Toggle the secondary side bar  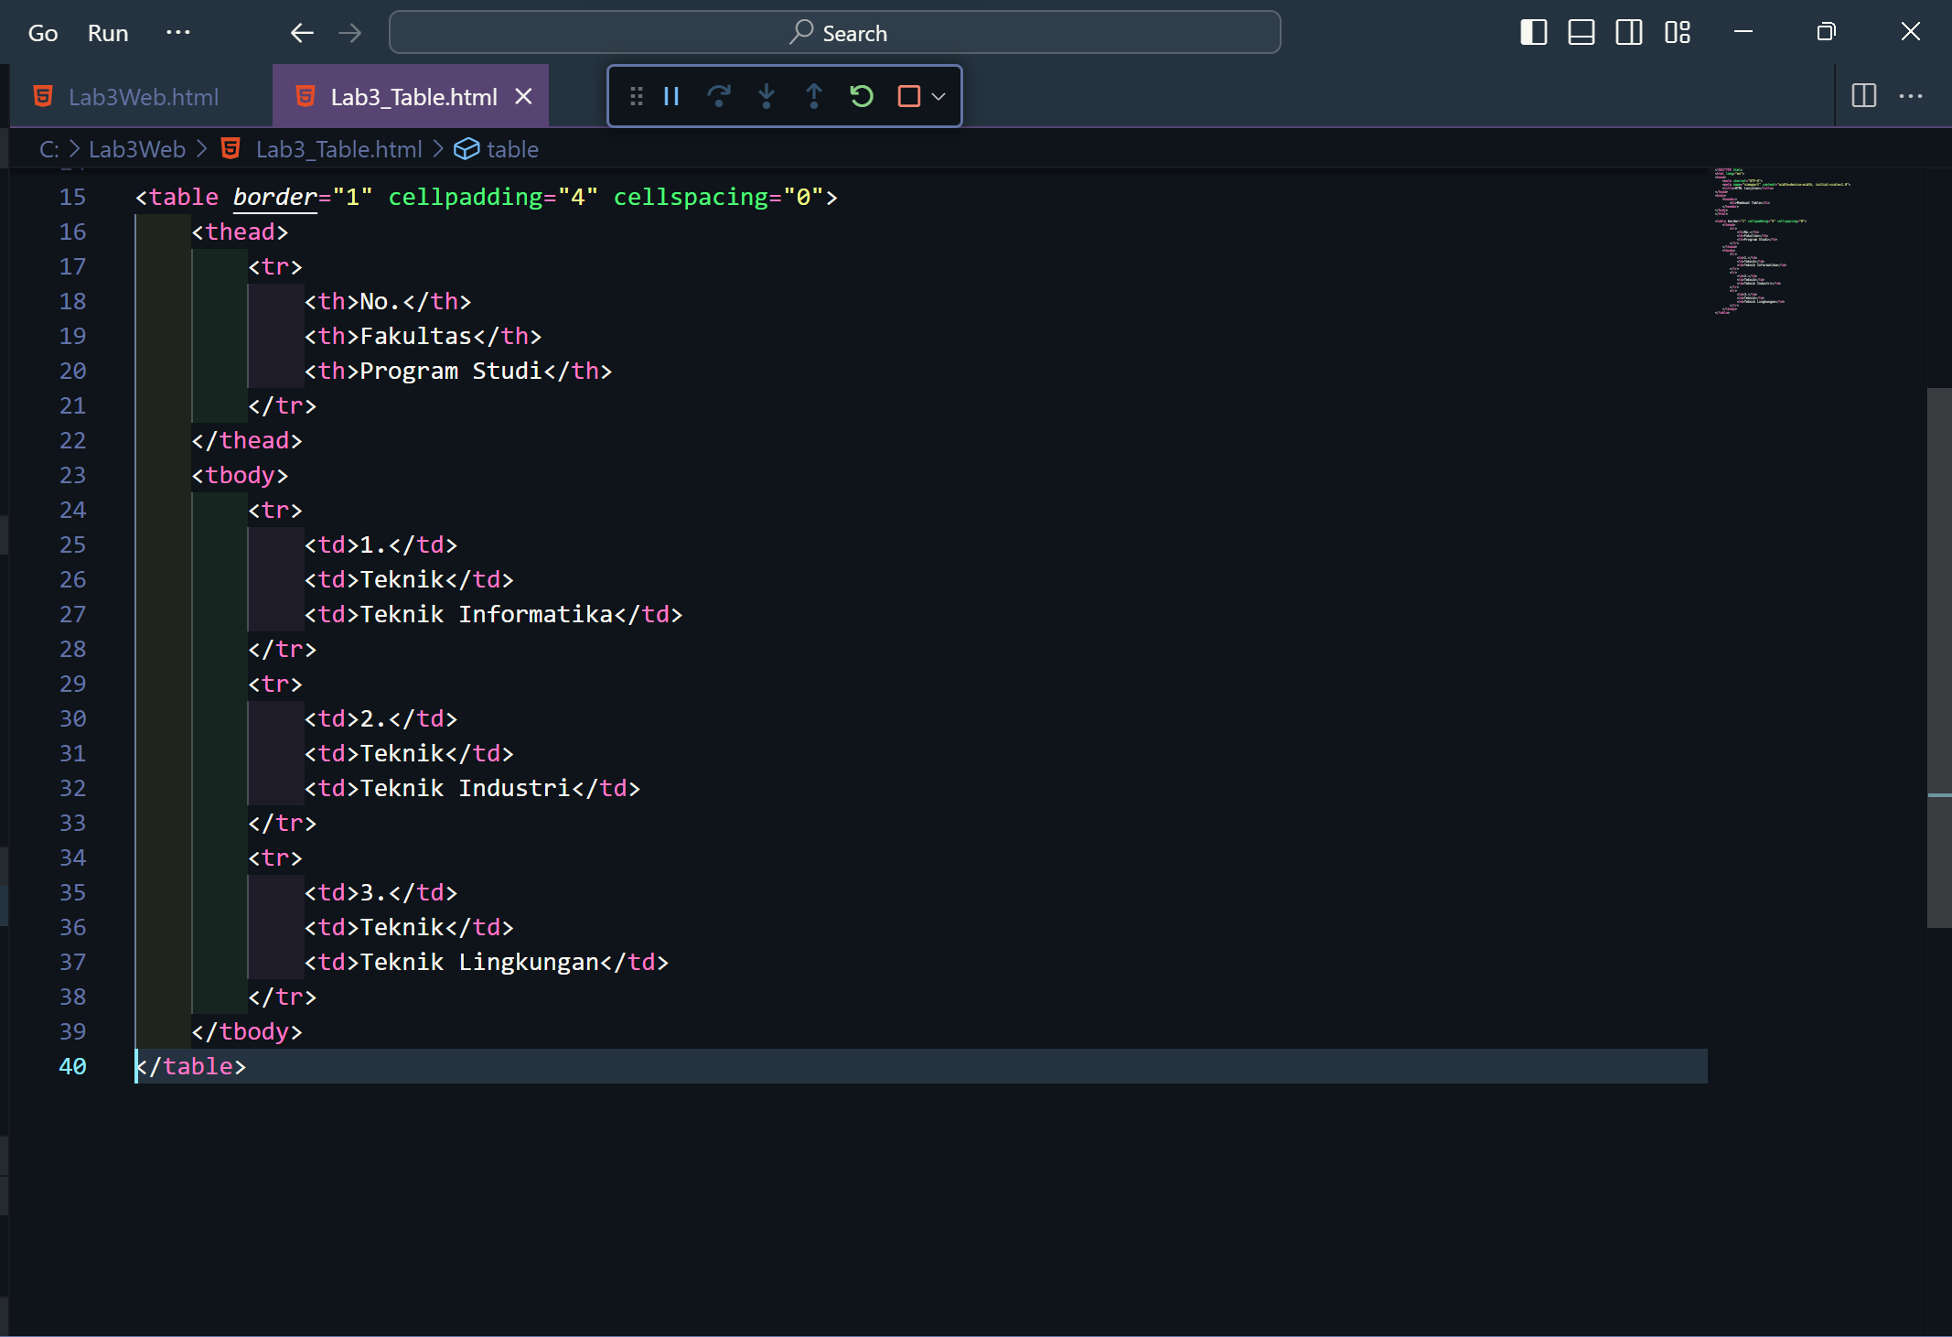1629,32
